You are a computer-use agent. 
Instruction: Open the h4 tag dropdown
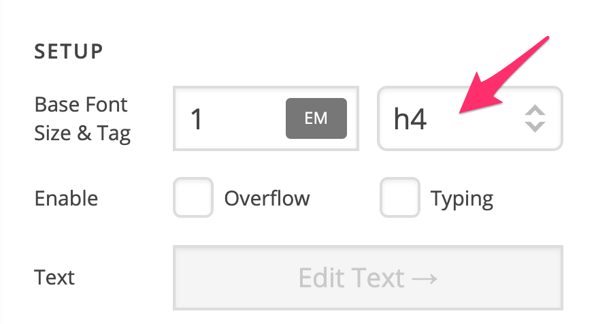click(470, 118)
